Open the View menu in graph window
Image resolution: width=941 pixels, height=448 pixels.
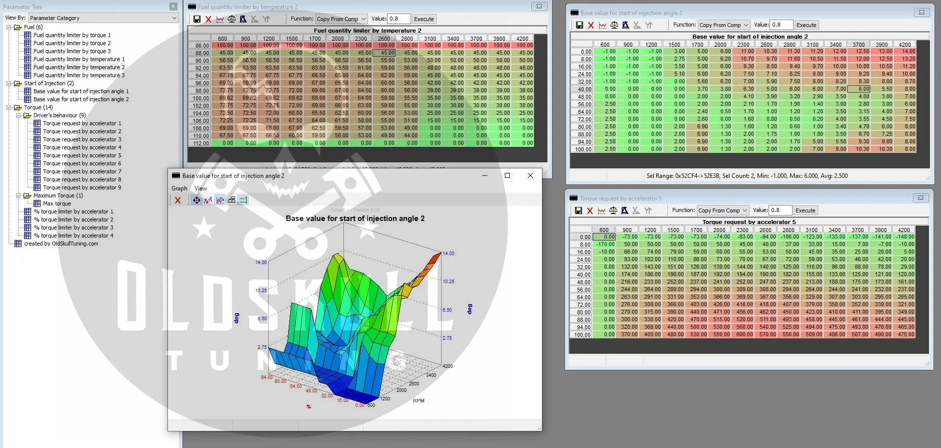coord(201,188)
